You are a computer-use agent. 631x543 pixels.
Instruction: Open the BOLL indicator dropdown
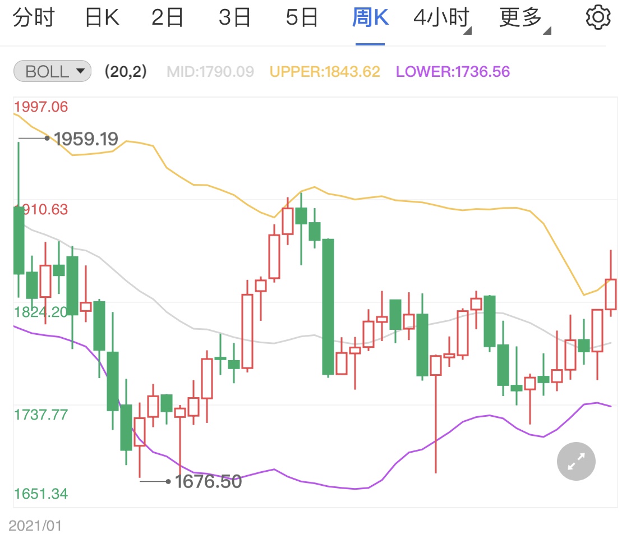point(53,71)
